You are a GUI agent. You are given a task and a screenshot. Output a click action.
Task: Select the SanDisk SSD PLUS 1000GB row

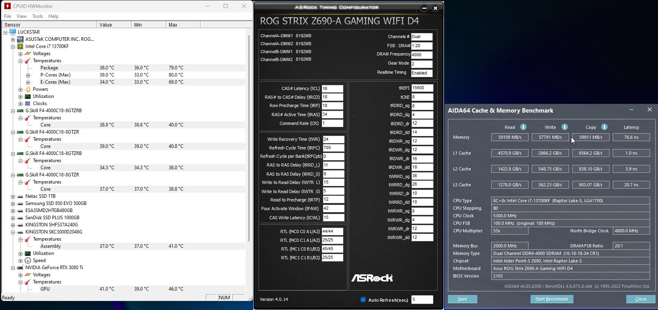pyautogui.click(x=52, y=218)
